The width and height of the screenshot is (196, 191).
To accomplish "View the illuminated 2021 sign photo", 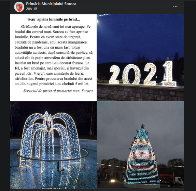I will [x=140, y=58].
